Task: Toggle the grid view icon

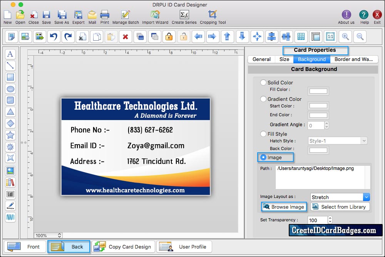Action: [x=301, y=37]
